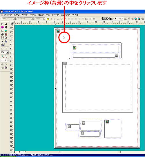Click the paste clipboard icon
Screen dimensions: 145x159
point(2,45)
